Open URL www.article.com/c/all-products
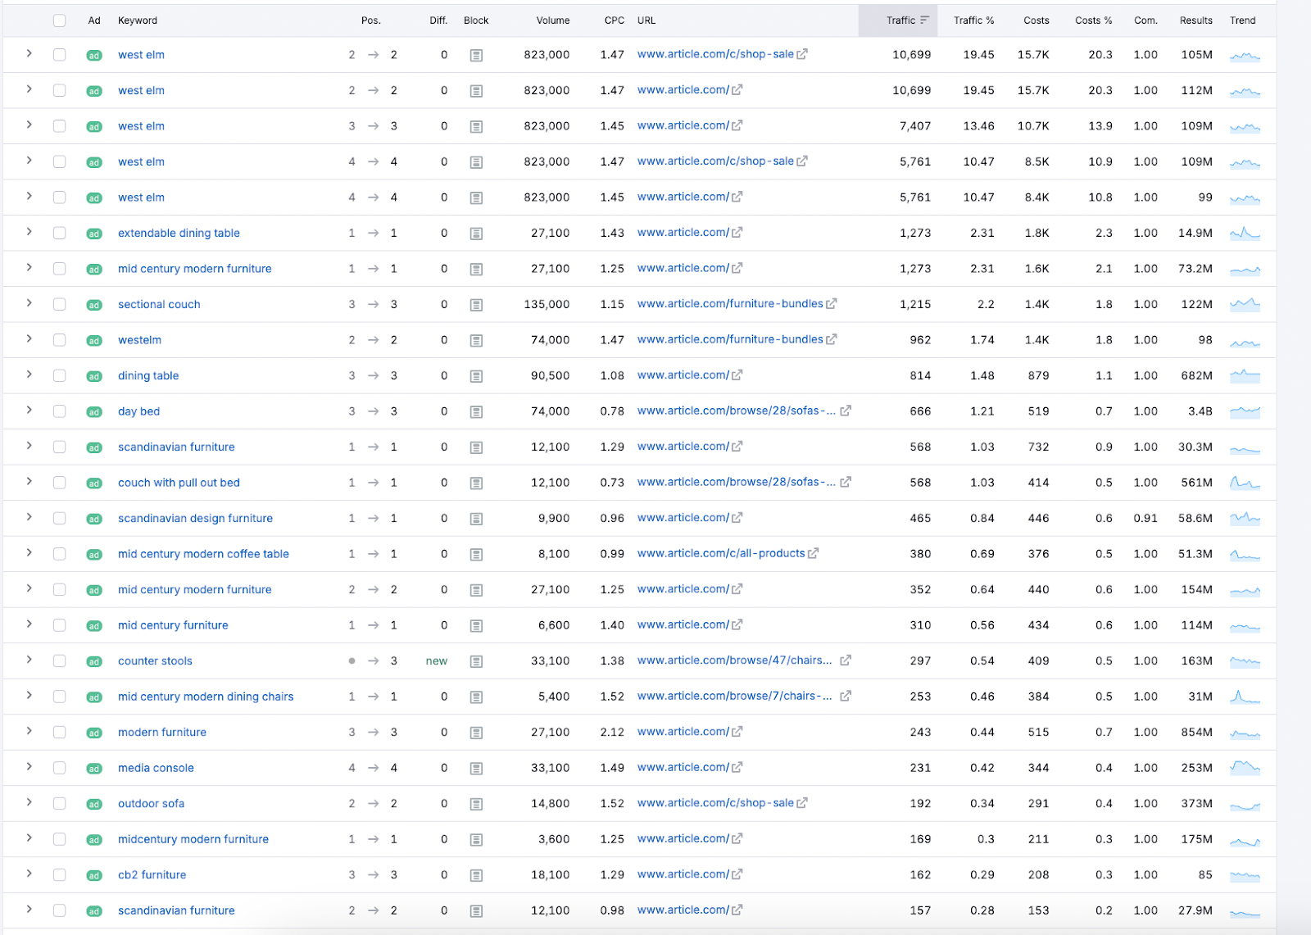This screenshot has height=935, width=1311. (721, 553)
